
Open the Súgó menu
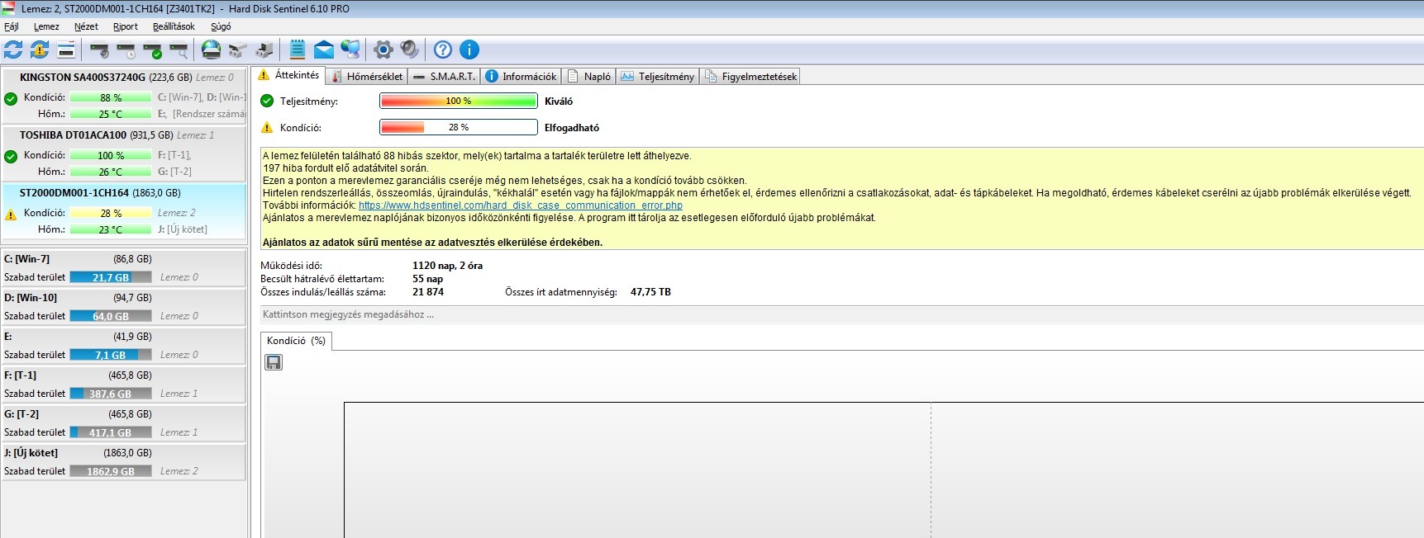tap(221, 26)
